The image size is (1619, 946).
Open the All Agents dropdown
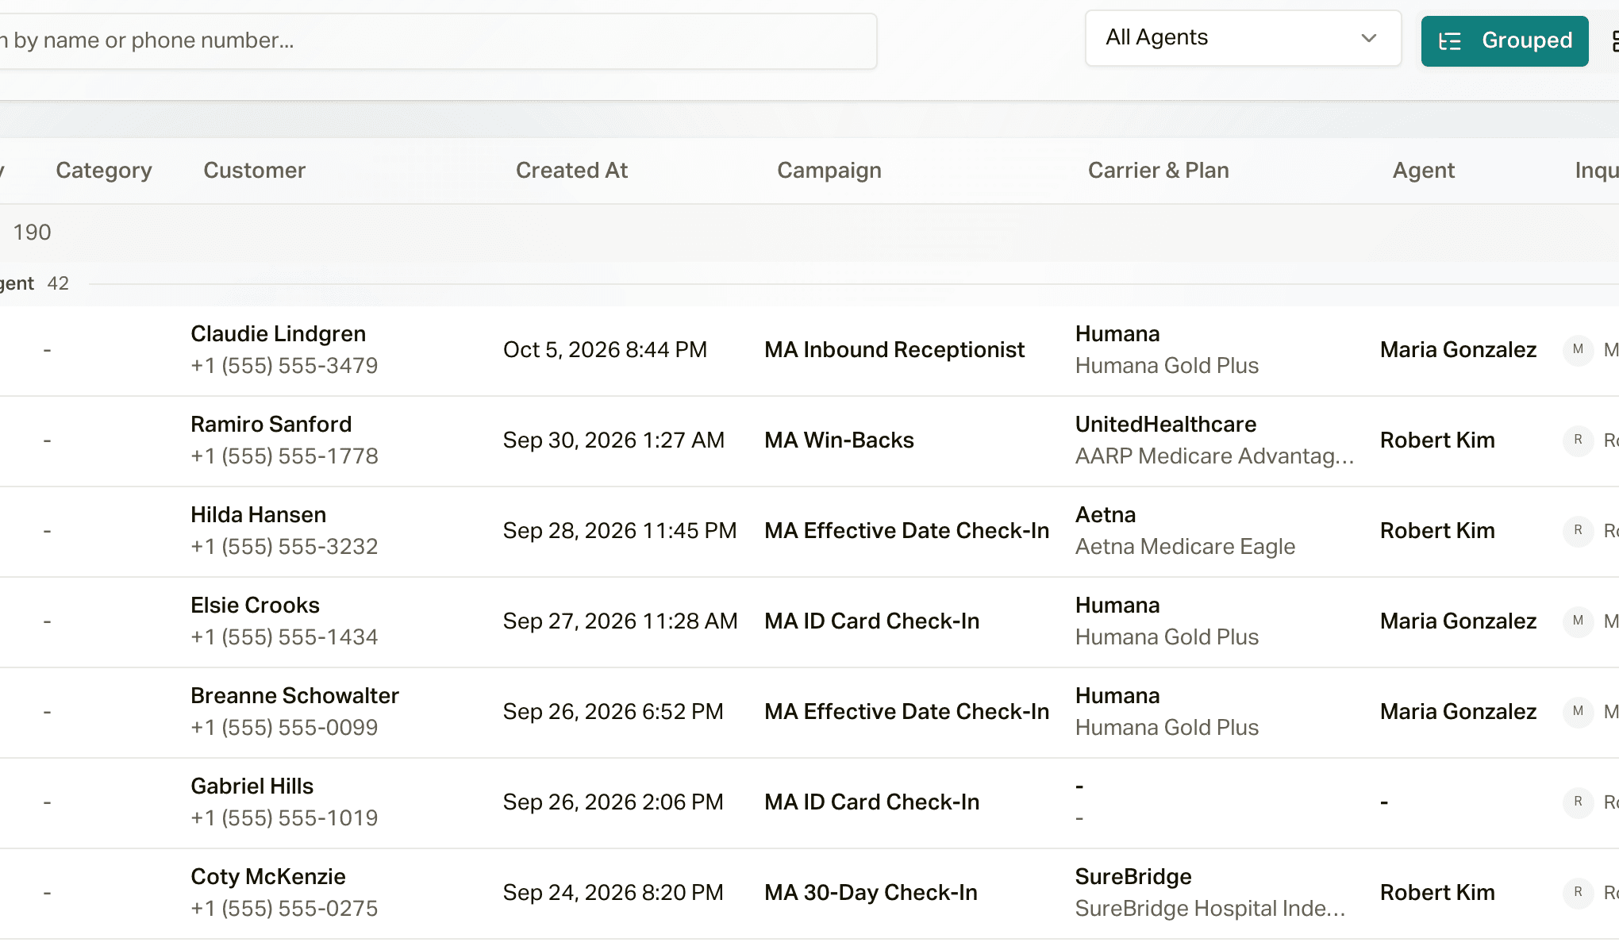pos(1242,38)
